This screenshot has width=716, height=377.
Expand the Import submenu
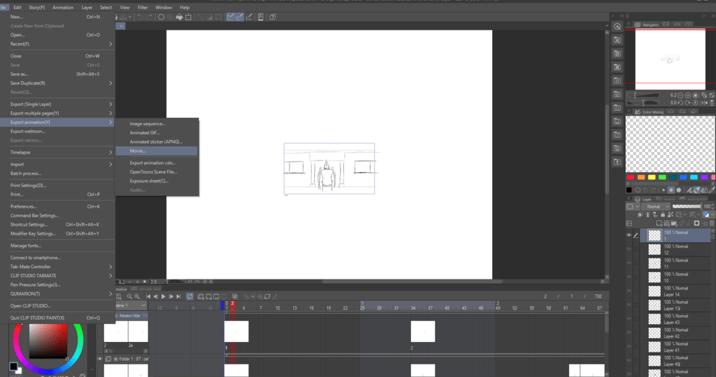[57, 165]
